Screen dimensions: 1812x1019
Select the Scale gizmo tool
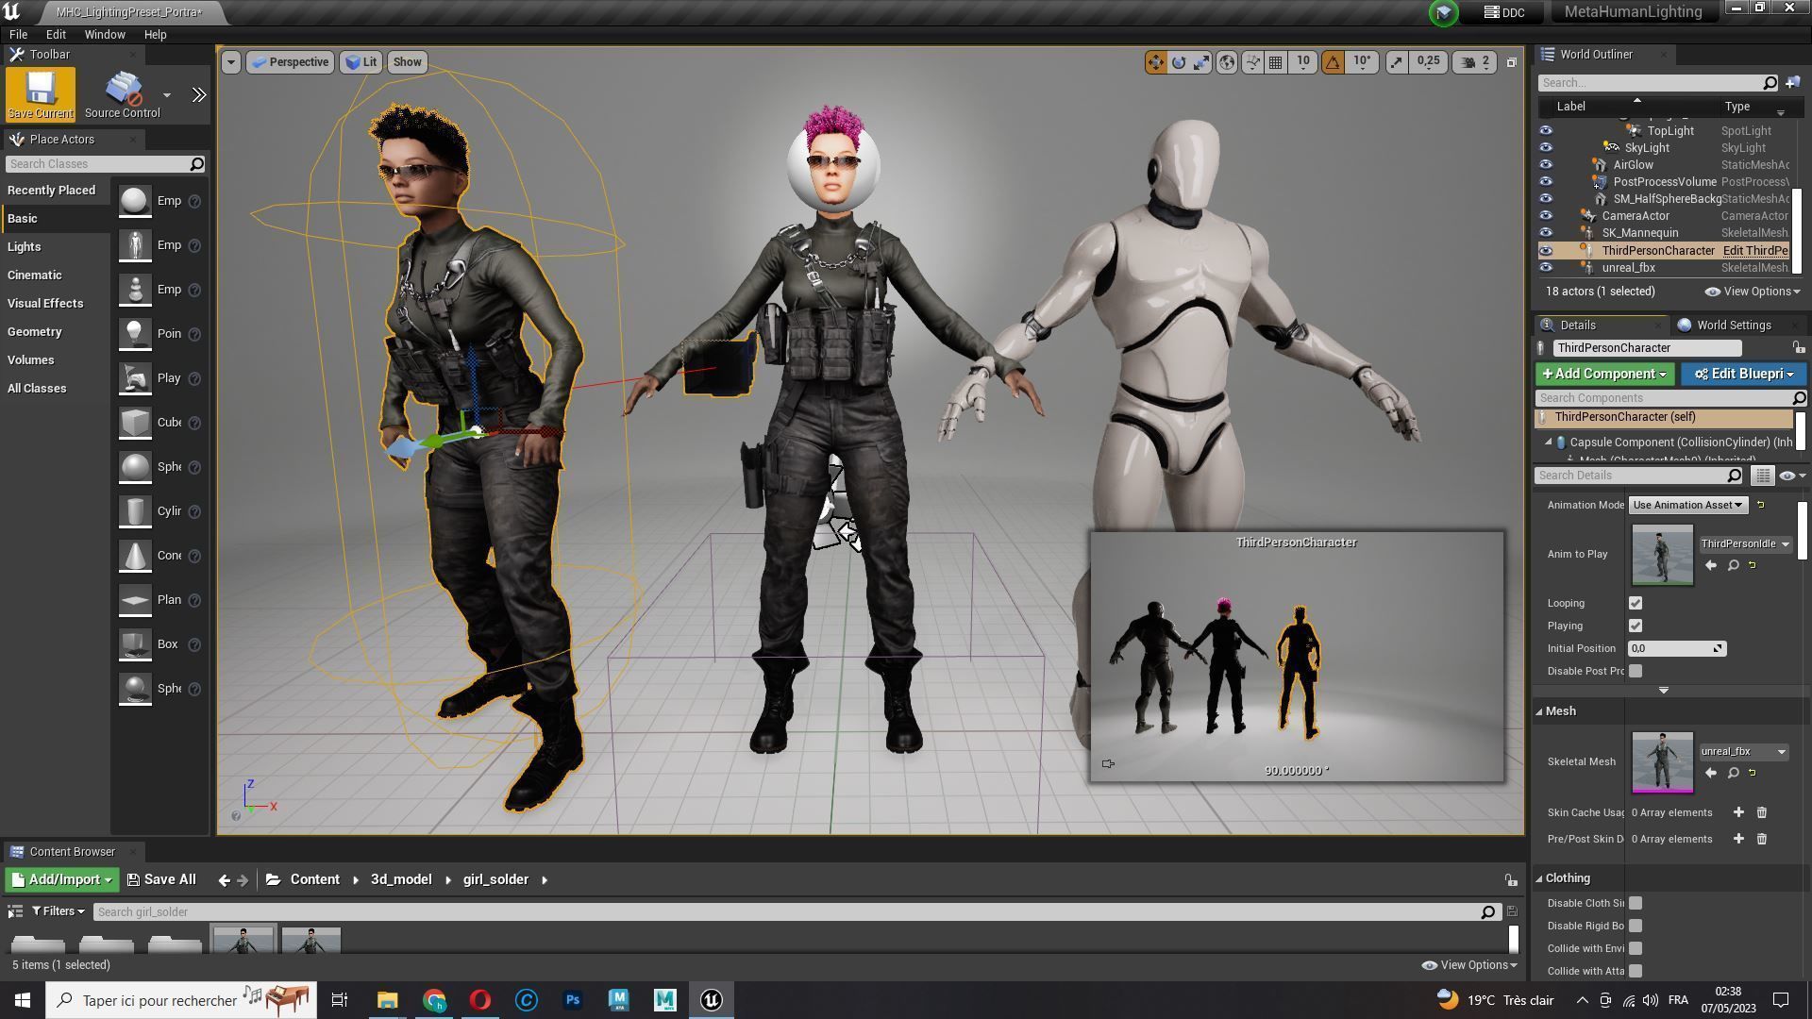pos(1201,61)
